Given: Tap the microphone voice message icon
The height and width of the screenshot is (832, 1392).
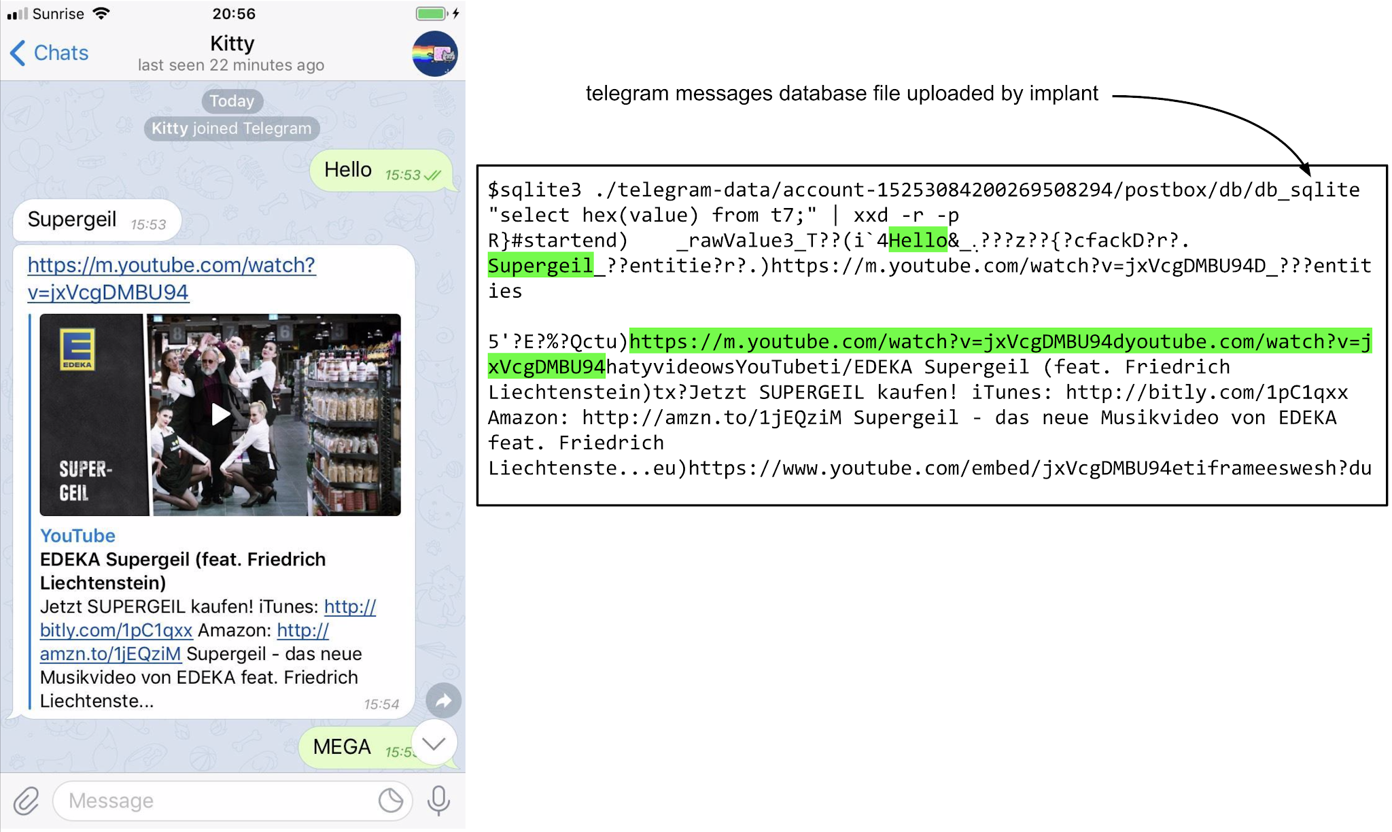Looking at the screenshot, I should coord(438,801).
